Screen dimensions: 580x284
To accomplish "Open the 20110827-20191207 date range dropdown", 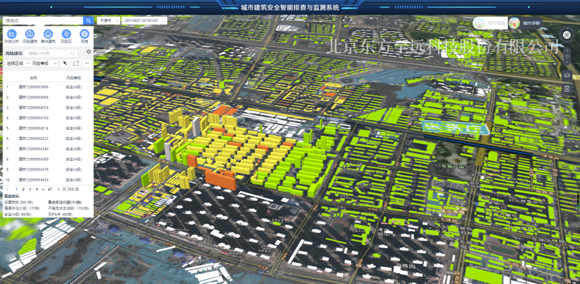I will [144, 21].
